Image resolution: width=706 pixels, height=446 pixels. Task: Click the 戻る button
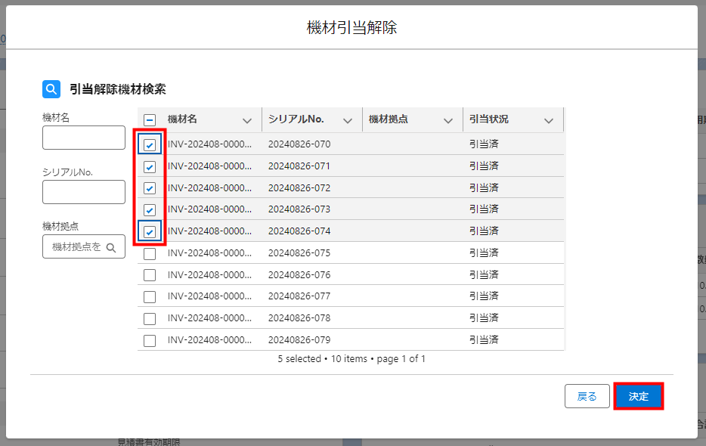pos(587,396)
